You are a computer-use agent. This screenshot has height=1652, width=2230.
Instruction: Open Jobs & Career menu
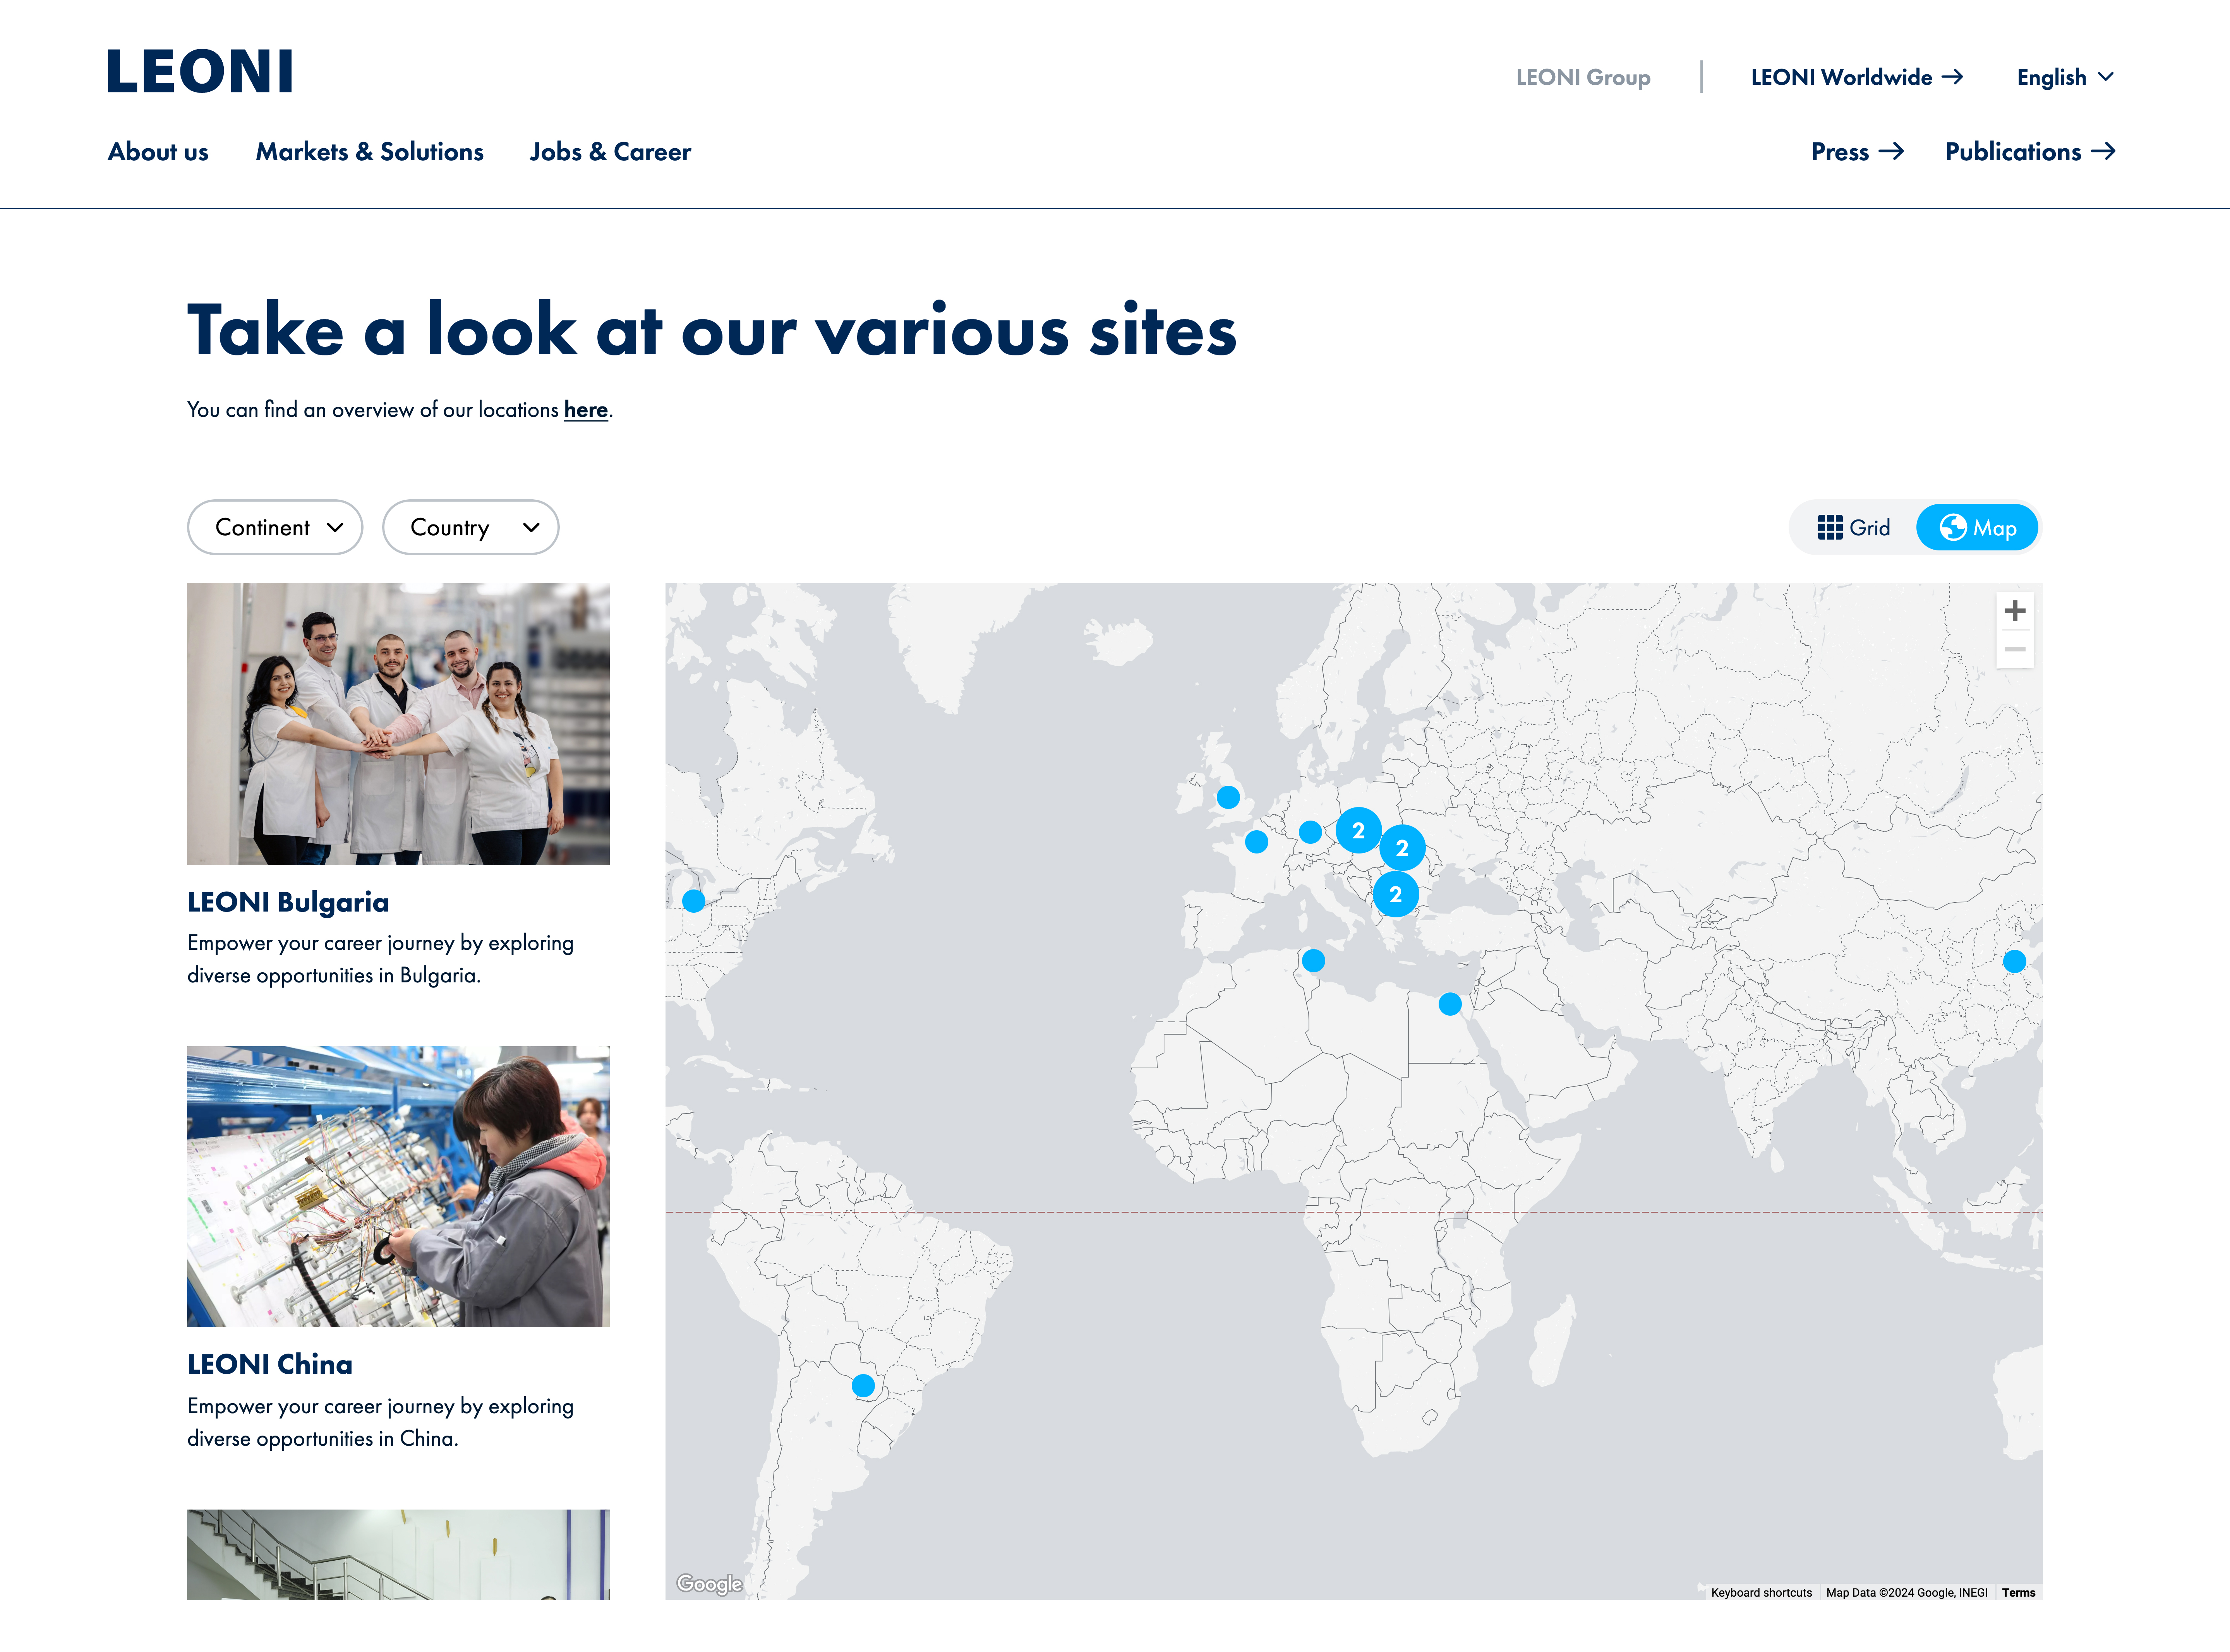tap(610, 152)
